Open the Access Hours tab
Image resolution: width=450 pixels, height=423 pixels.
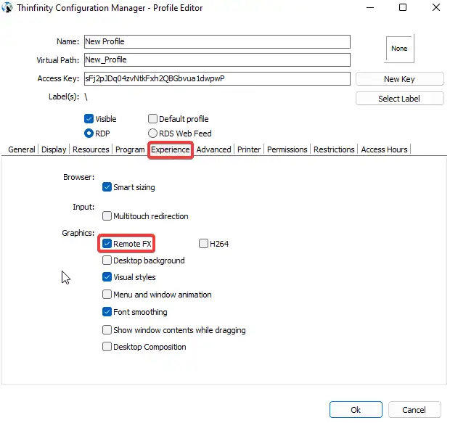(x=384, y=149)
